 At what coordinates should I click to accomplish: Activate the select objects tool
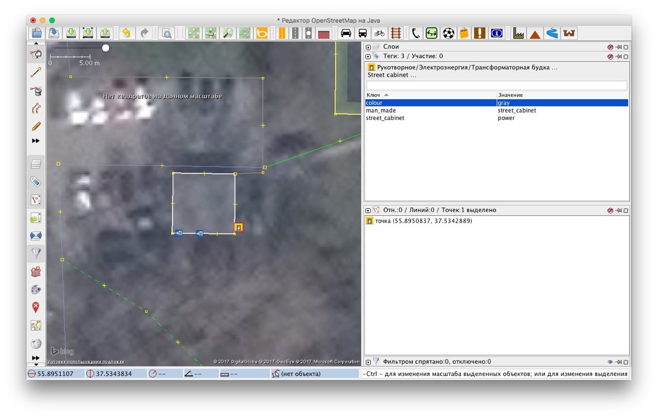click(36, 54)
